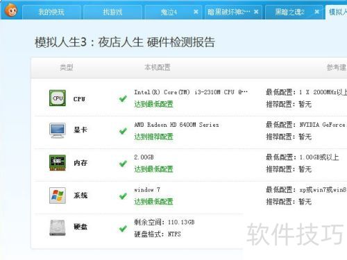Click 最低配置: NVIDIA GeForce requirement
This screenshot has height=260, width=347.
(x=307, y=125)
